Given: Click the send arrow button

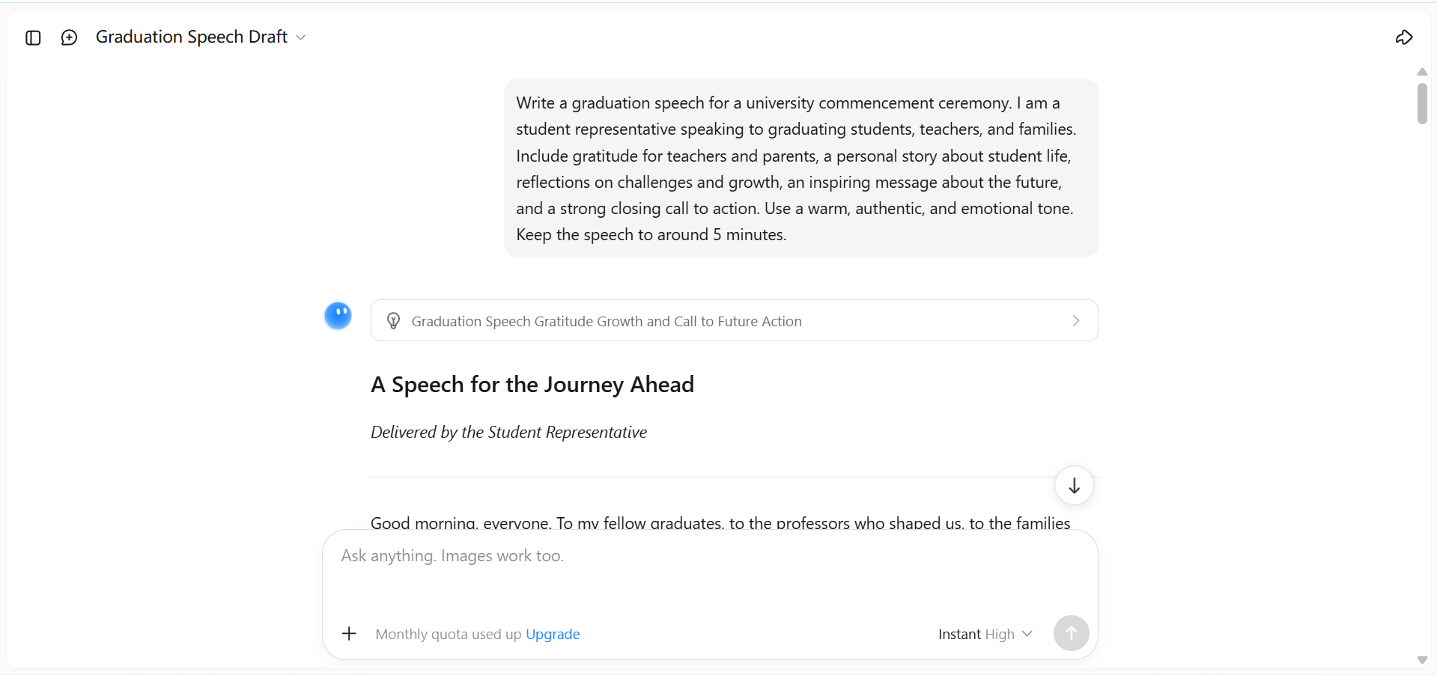Looking at the screenshot, I should click(1071, 633).
